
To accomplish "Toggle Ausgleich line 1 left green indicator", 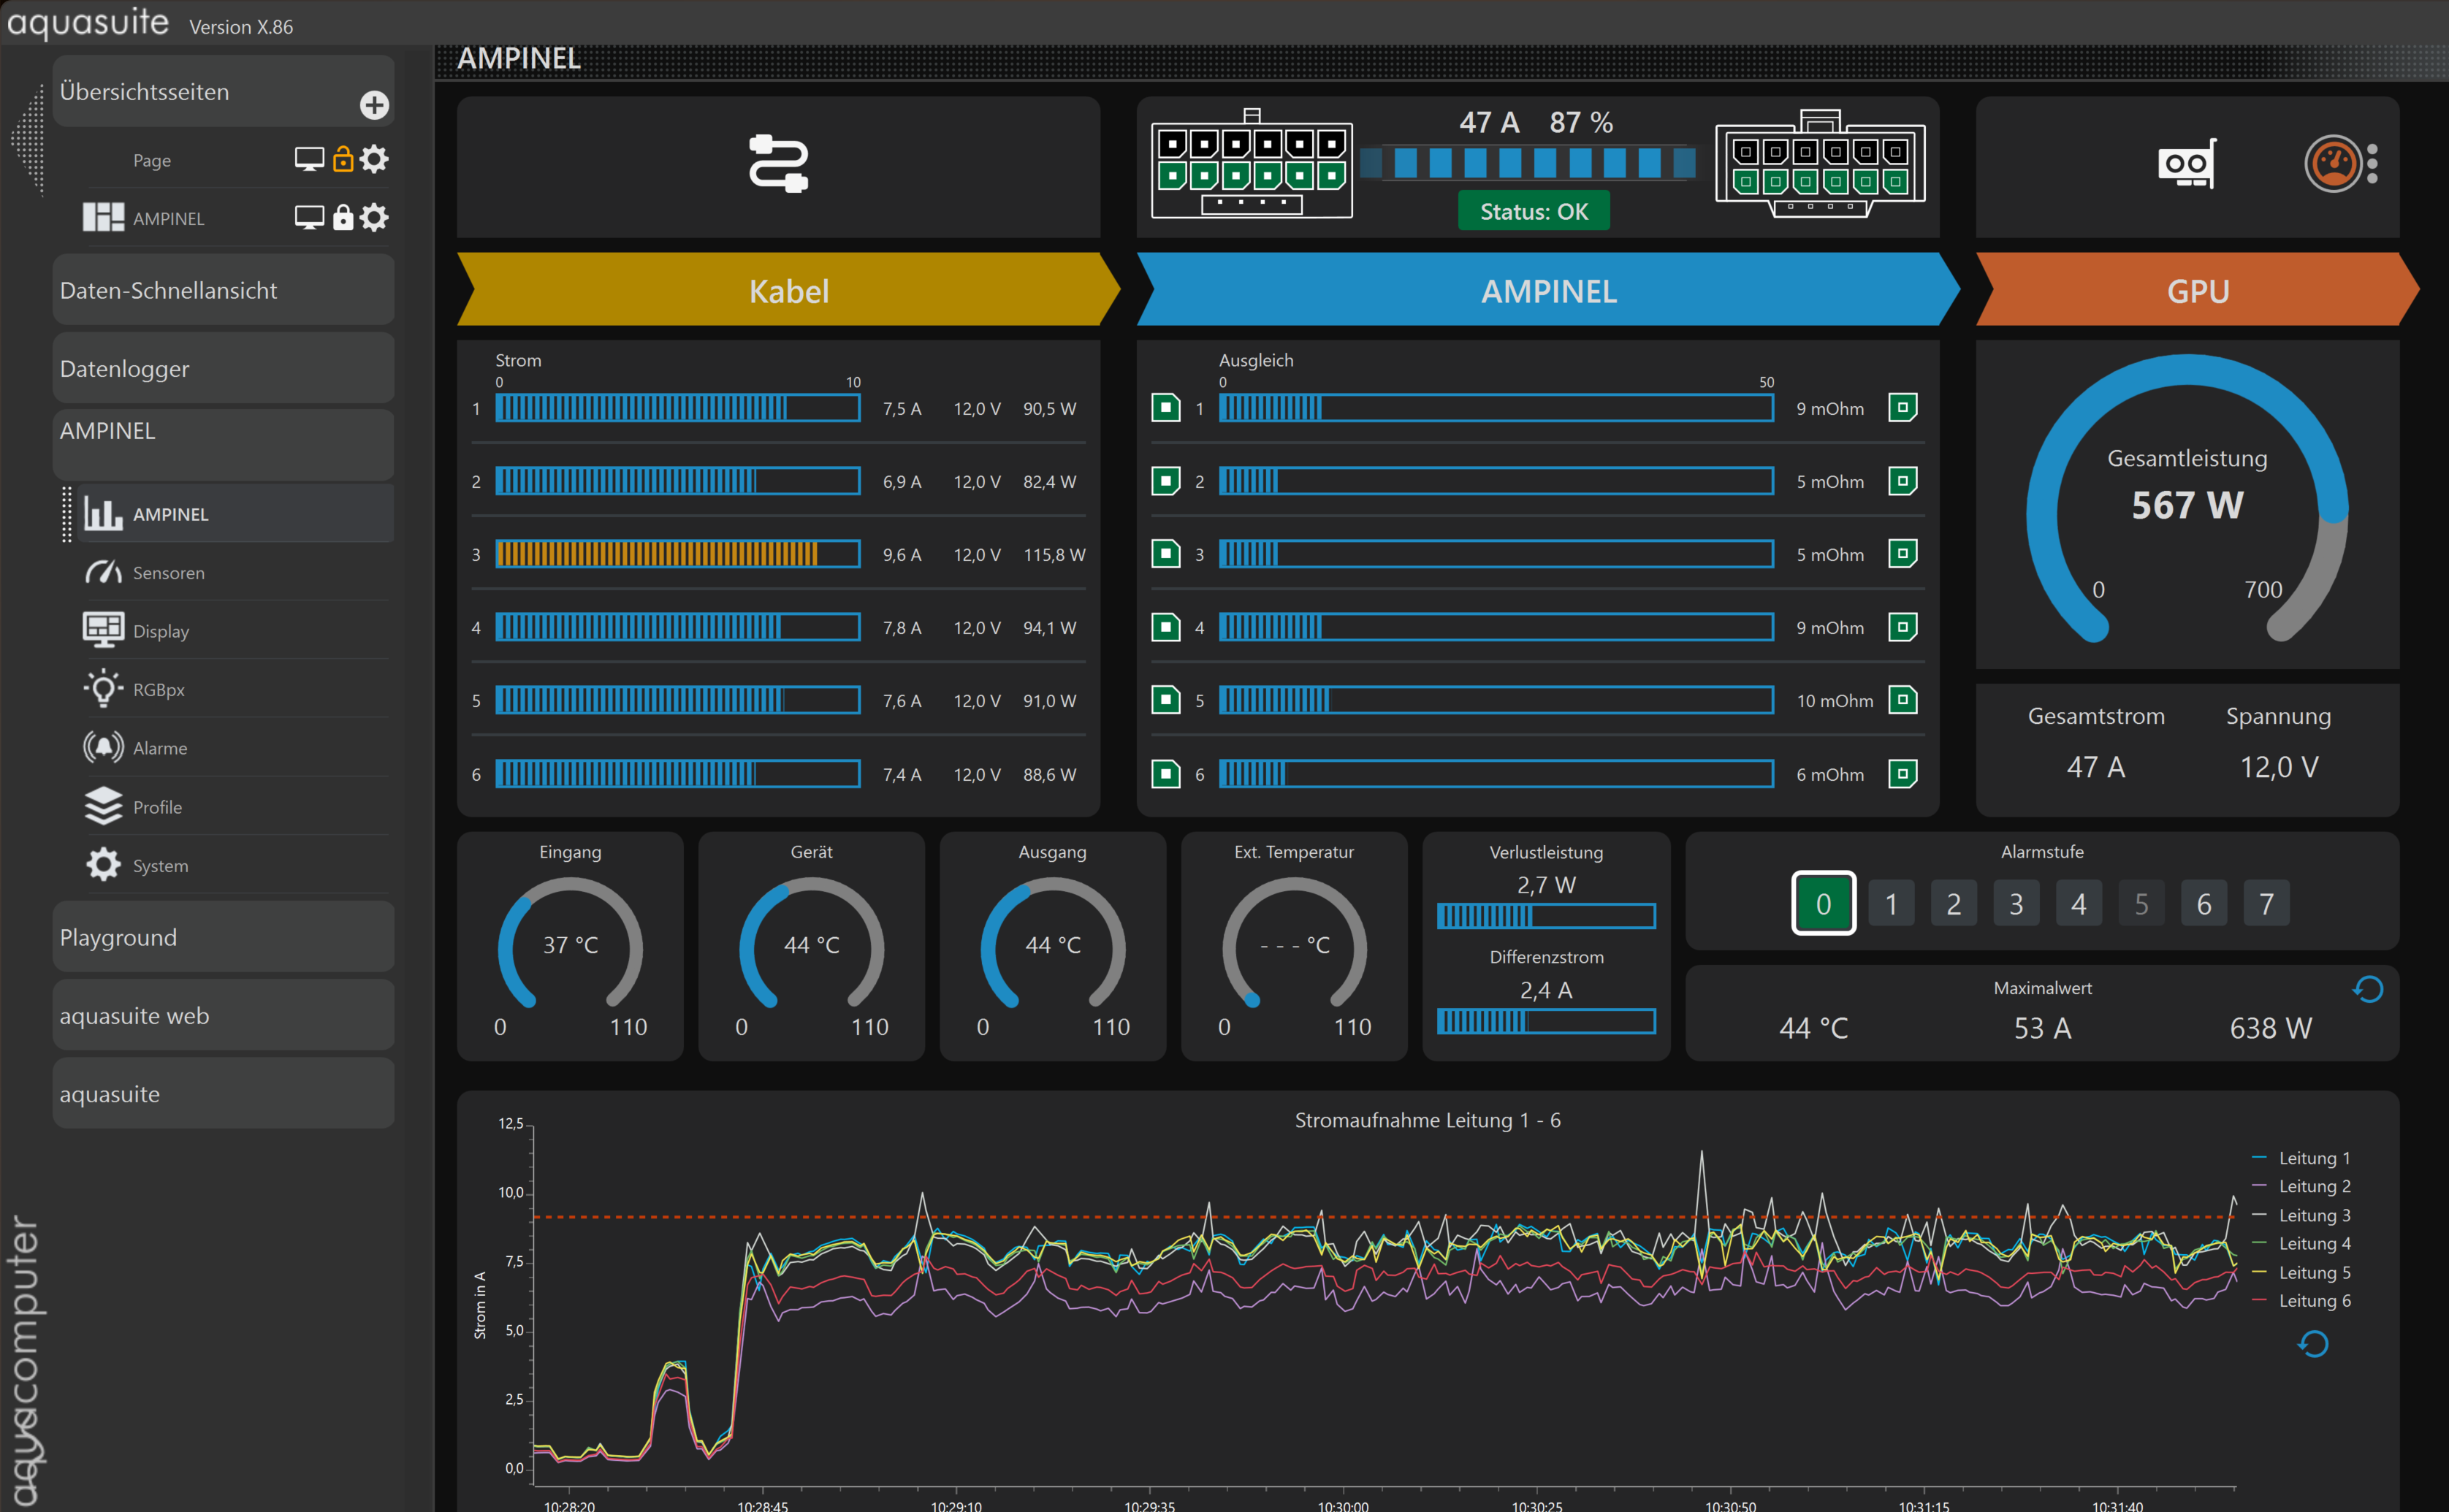I will pos(1165,408).
